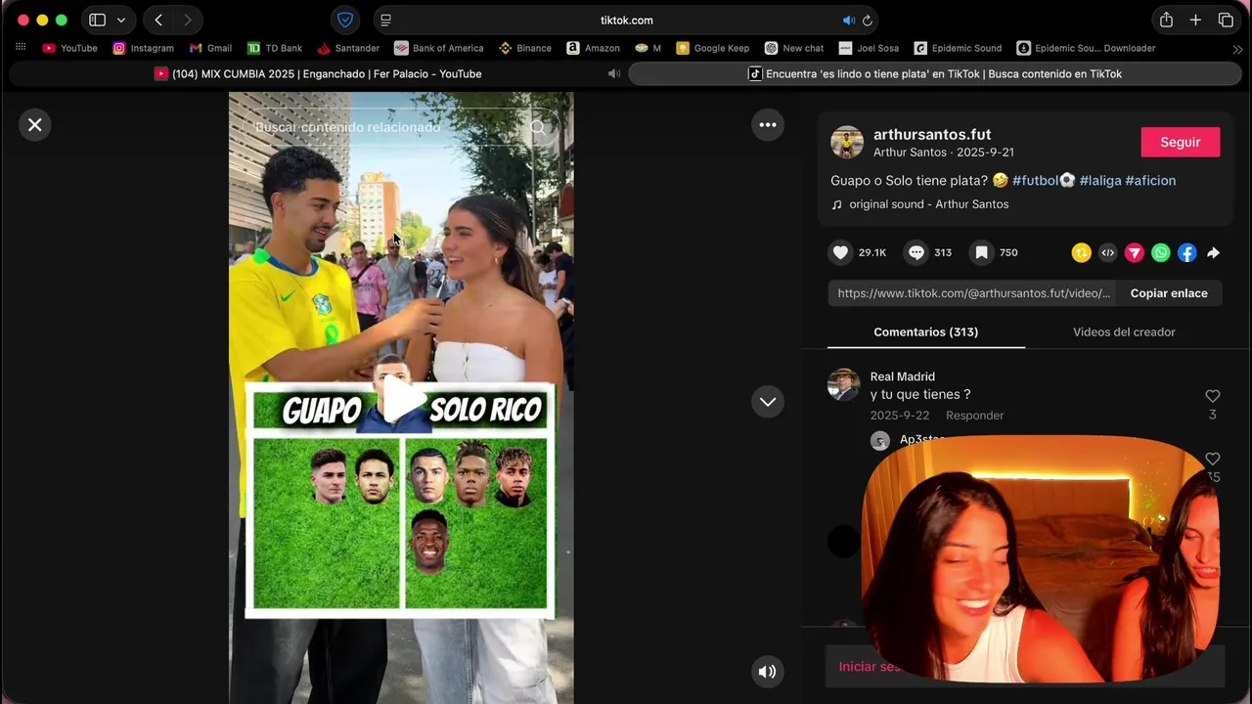Image resolution: width=1252 pixels, height=704 pixels.
Task: Open Instagram bookmark
Action: (x=143, y=48)
